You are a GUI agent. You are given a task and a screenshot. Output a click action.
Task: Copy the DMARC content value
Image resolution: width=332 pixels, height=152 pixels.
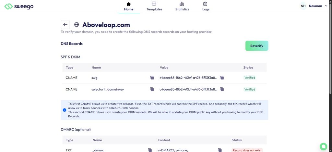tap(220, 150)
